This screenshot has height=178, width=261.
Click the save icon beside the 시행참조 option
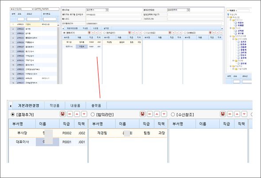(x=210, y=32)
